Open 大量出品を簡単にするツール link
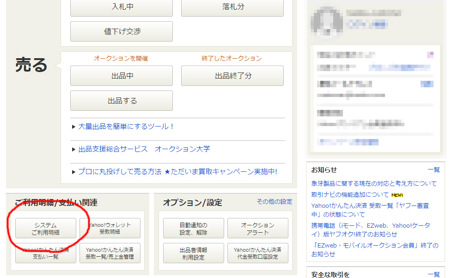The height and width of the screenshot is (278, 452). click(126, 127)
